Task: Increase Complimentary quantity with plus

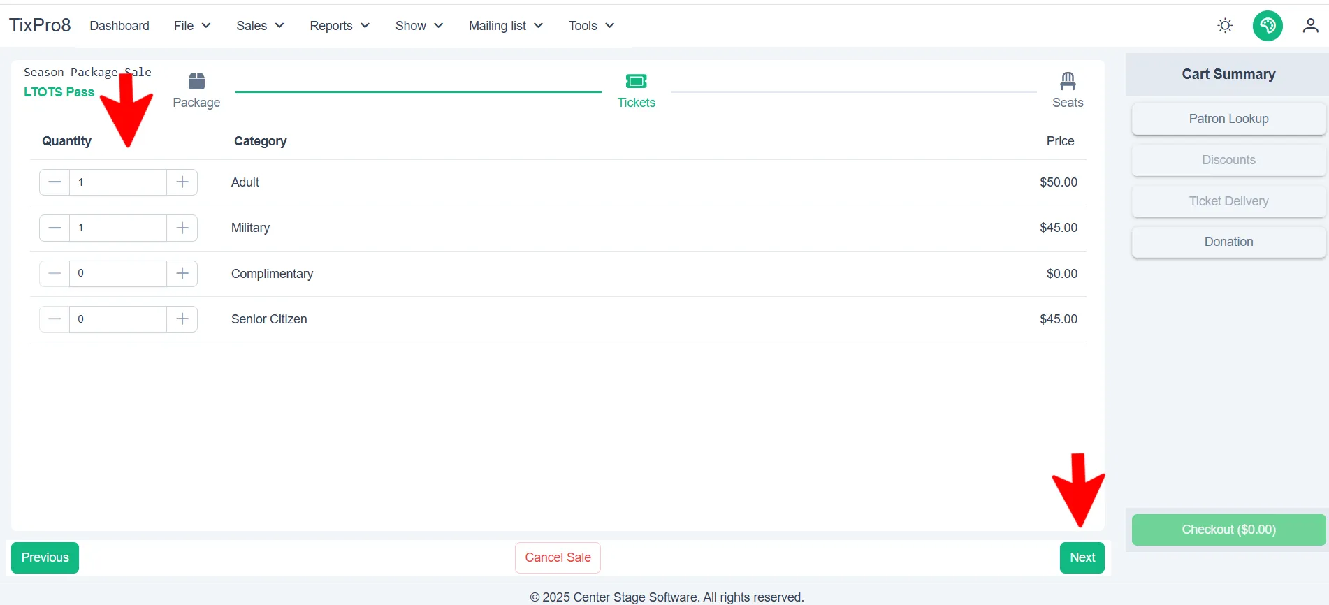Action: 182,274
